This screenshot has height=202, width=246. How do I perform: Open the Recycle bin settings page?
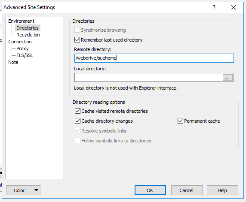coord(28,35)
